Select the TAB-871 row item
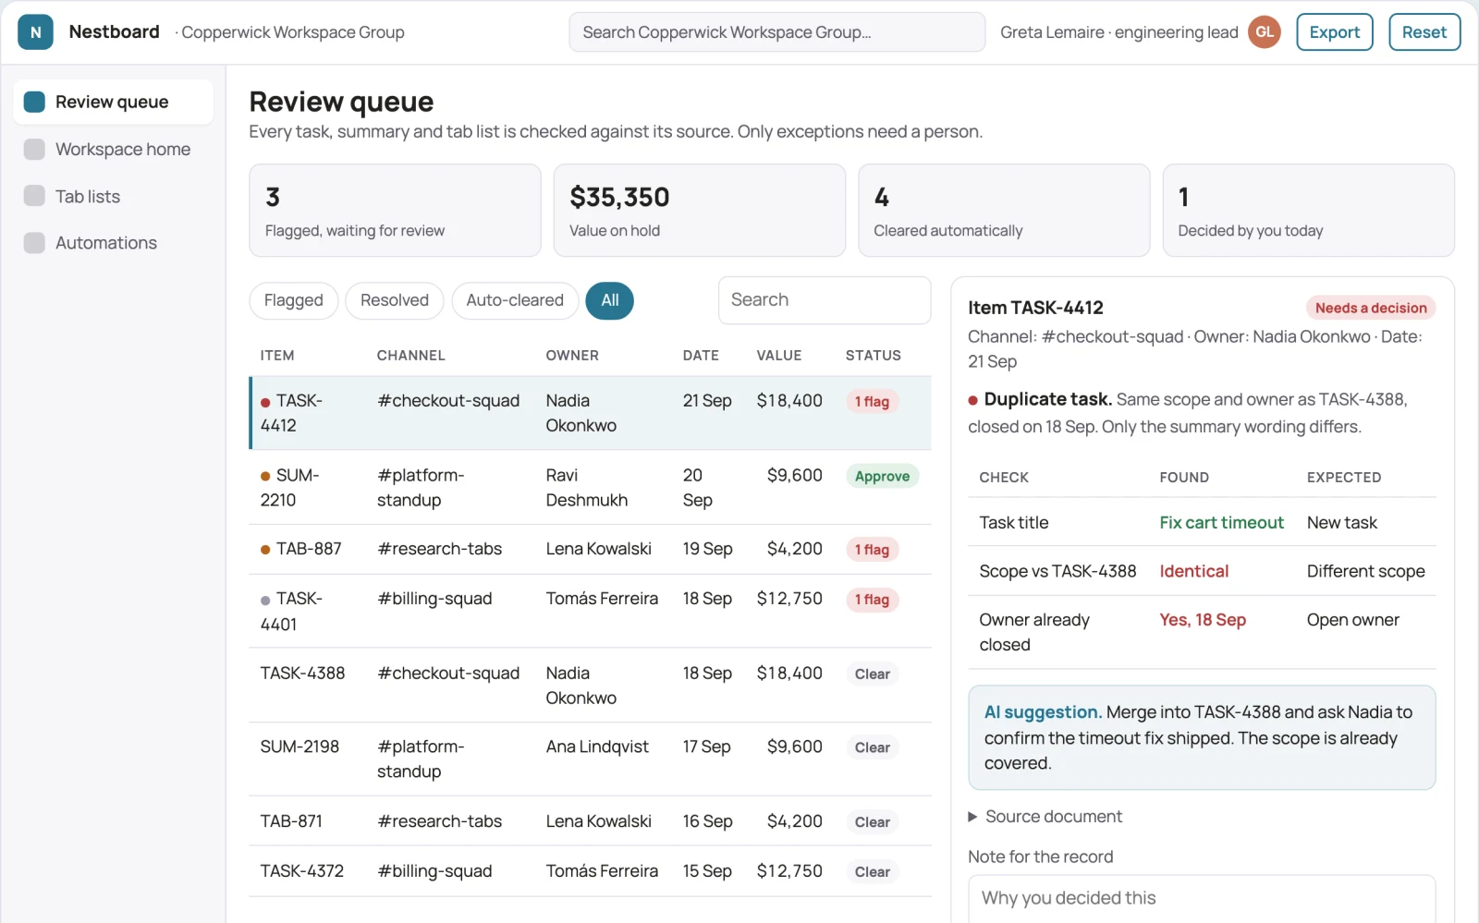The image size is (1479, 923). pos(590,821)
